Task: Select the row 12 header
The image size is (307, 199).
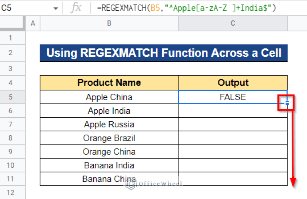Action: (10, 192)
